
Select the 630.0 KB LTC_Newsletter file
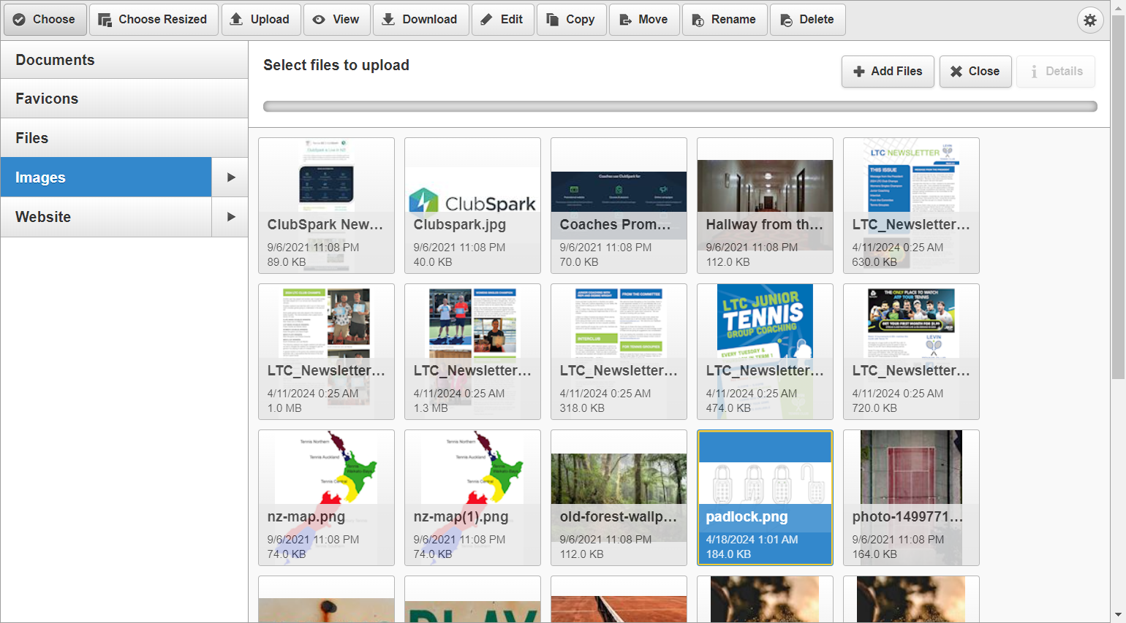tap(911, 205)
